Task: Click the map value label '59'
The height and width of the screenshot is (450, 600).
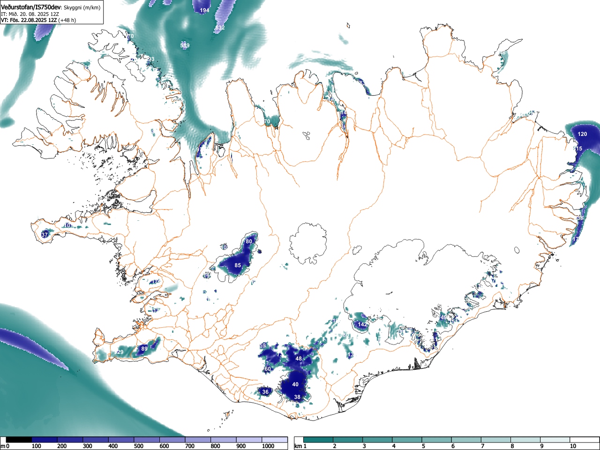Action: point(262,345)
